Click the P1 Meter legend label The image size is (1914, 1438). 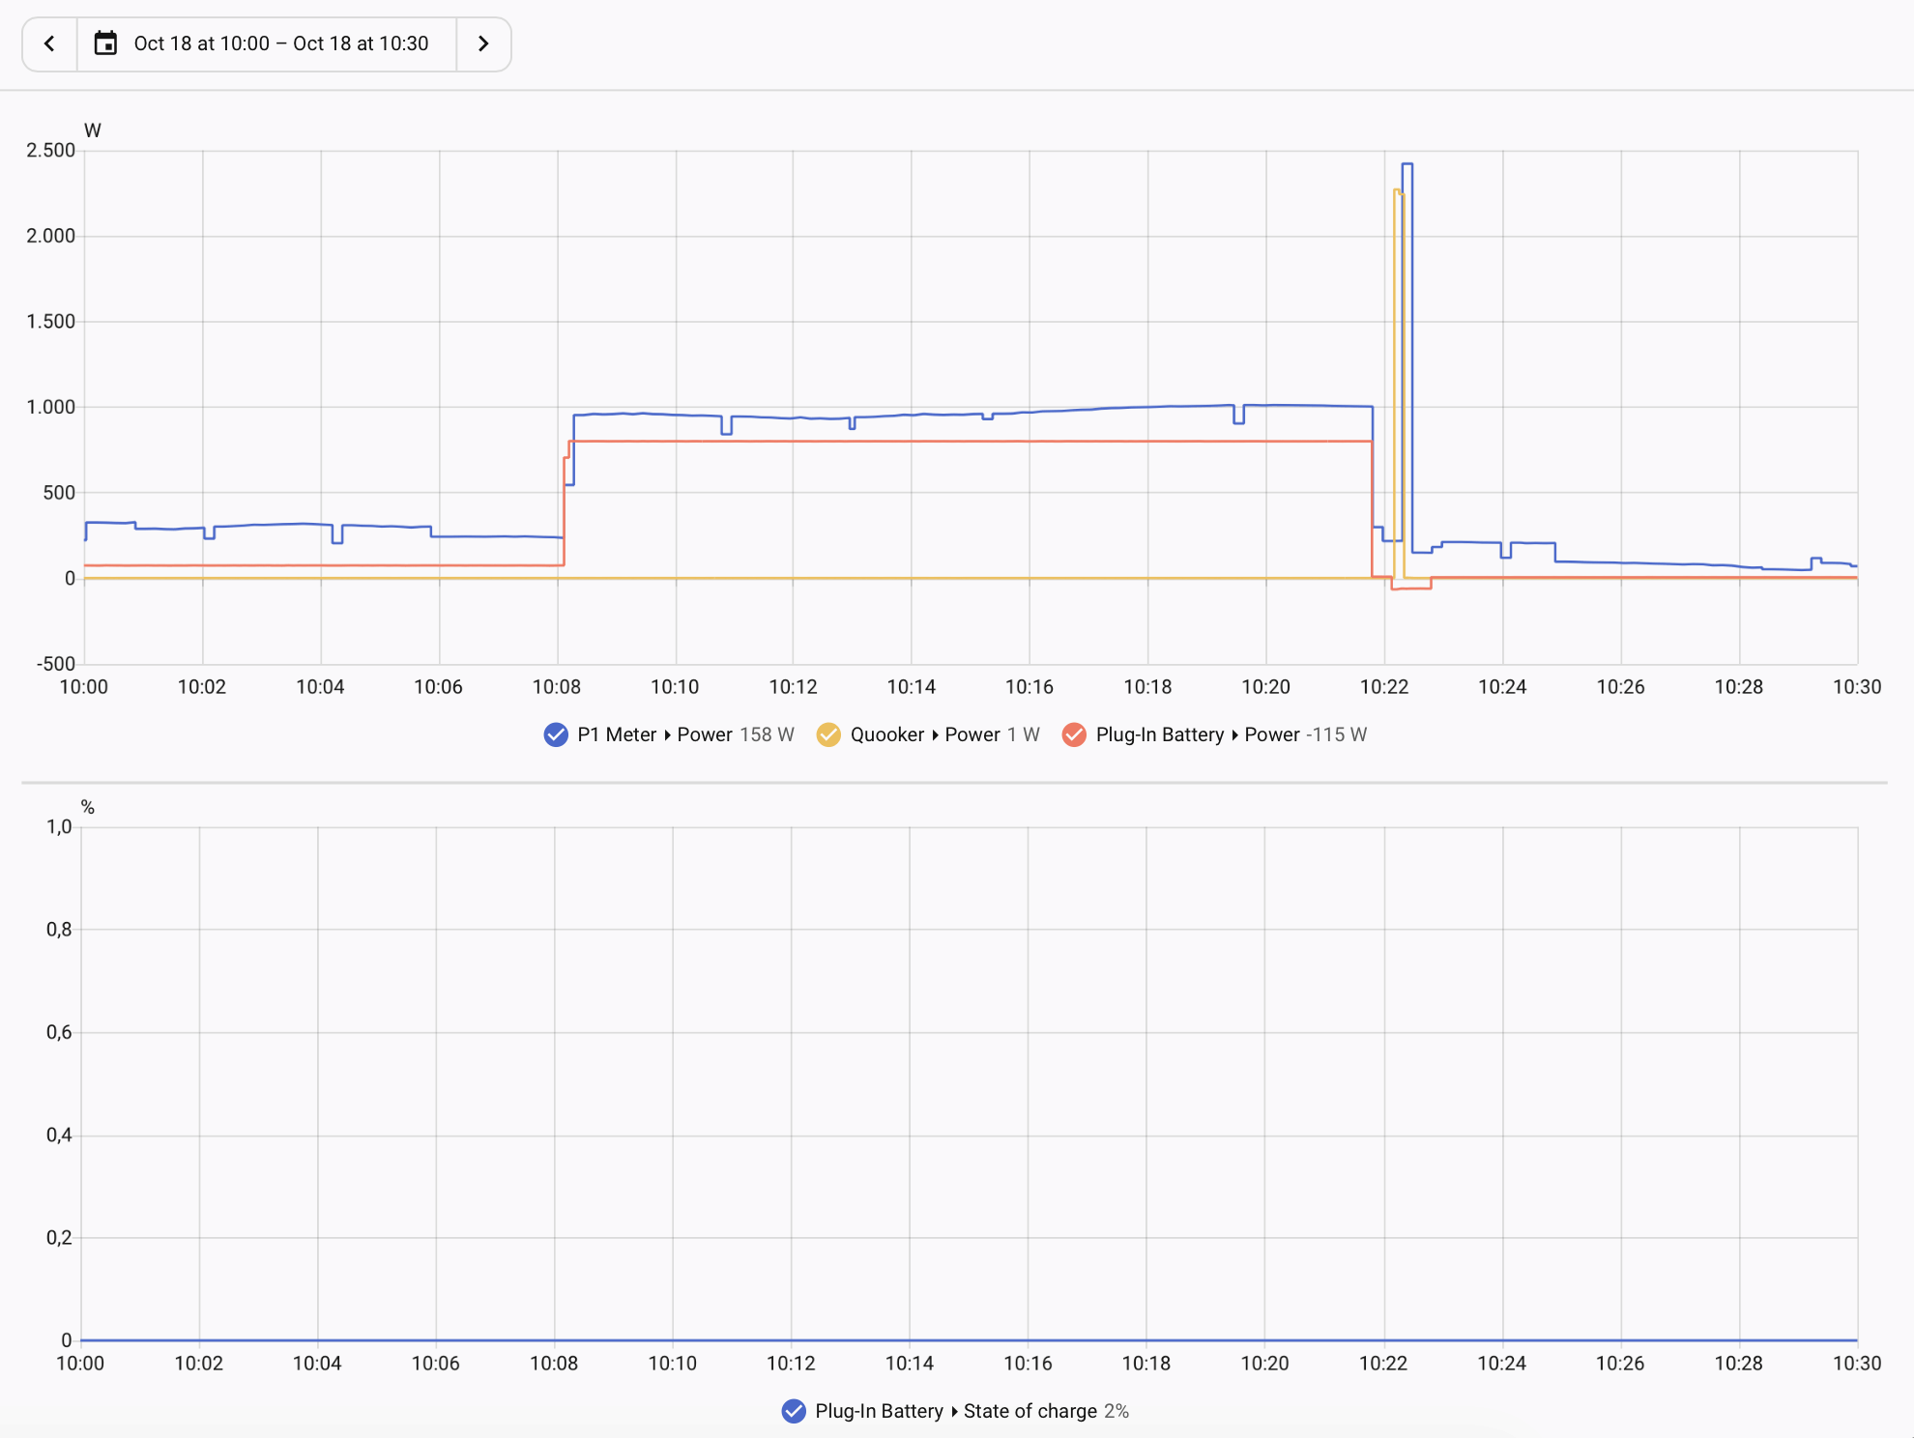pyautogui.click(x=617, y=734)
